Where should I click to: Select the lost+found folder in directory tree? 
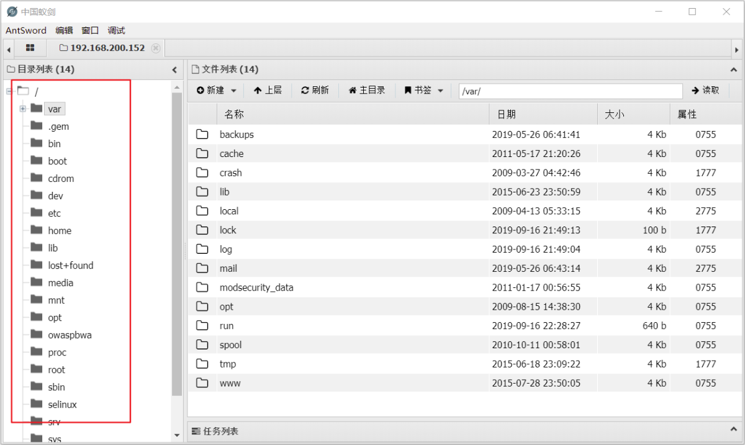pos(71,266)
